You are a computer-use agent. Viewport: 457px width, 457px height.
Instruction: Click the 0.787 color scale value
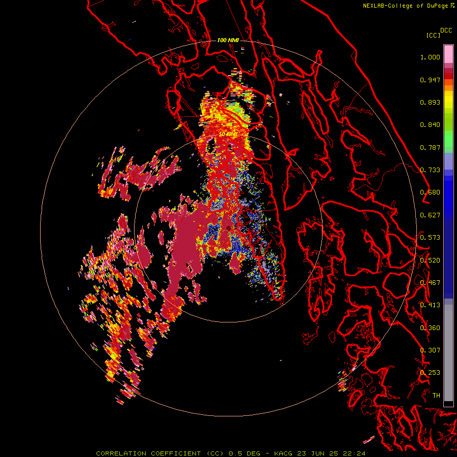430,147
